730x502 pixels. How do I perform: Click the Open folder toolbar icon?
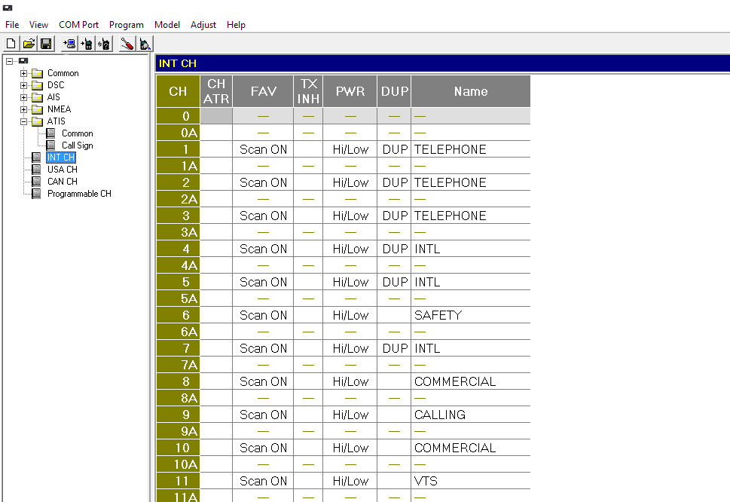pyautogui.click(x=29, y=44)
